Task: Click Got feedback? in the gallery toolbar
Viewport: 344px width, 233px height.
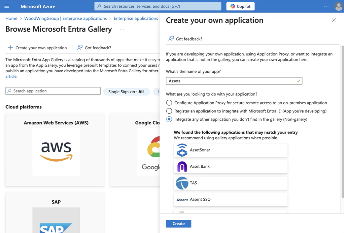Action: point(94,48)
